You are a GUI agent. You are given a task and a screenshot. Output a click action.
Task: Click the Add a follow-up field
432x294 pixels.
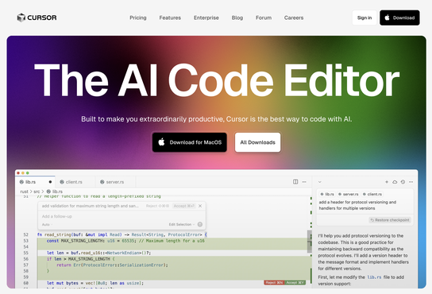pyautogui.click(x=121, y=216)
